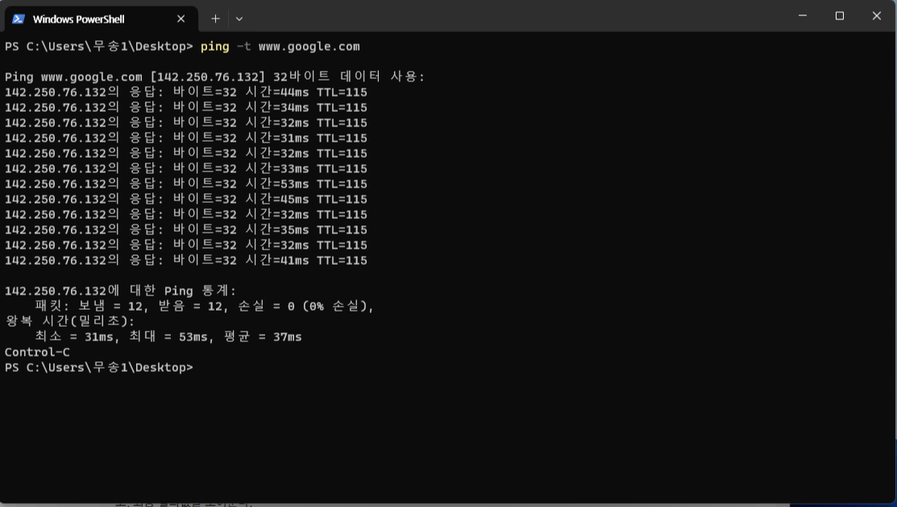Expand the new tab profile dropdown
897x507 pixels.
239,19
